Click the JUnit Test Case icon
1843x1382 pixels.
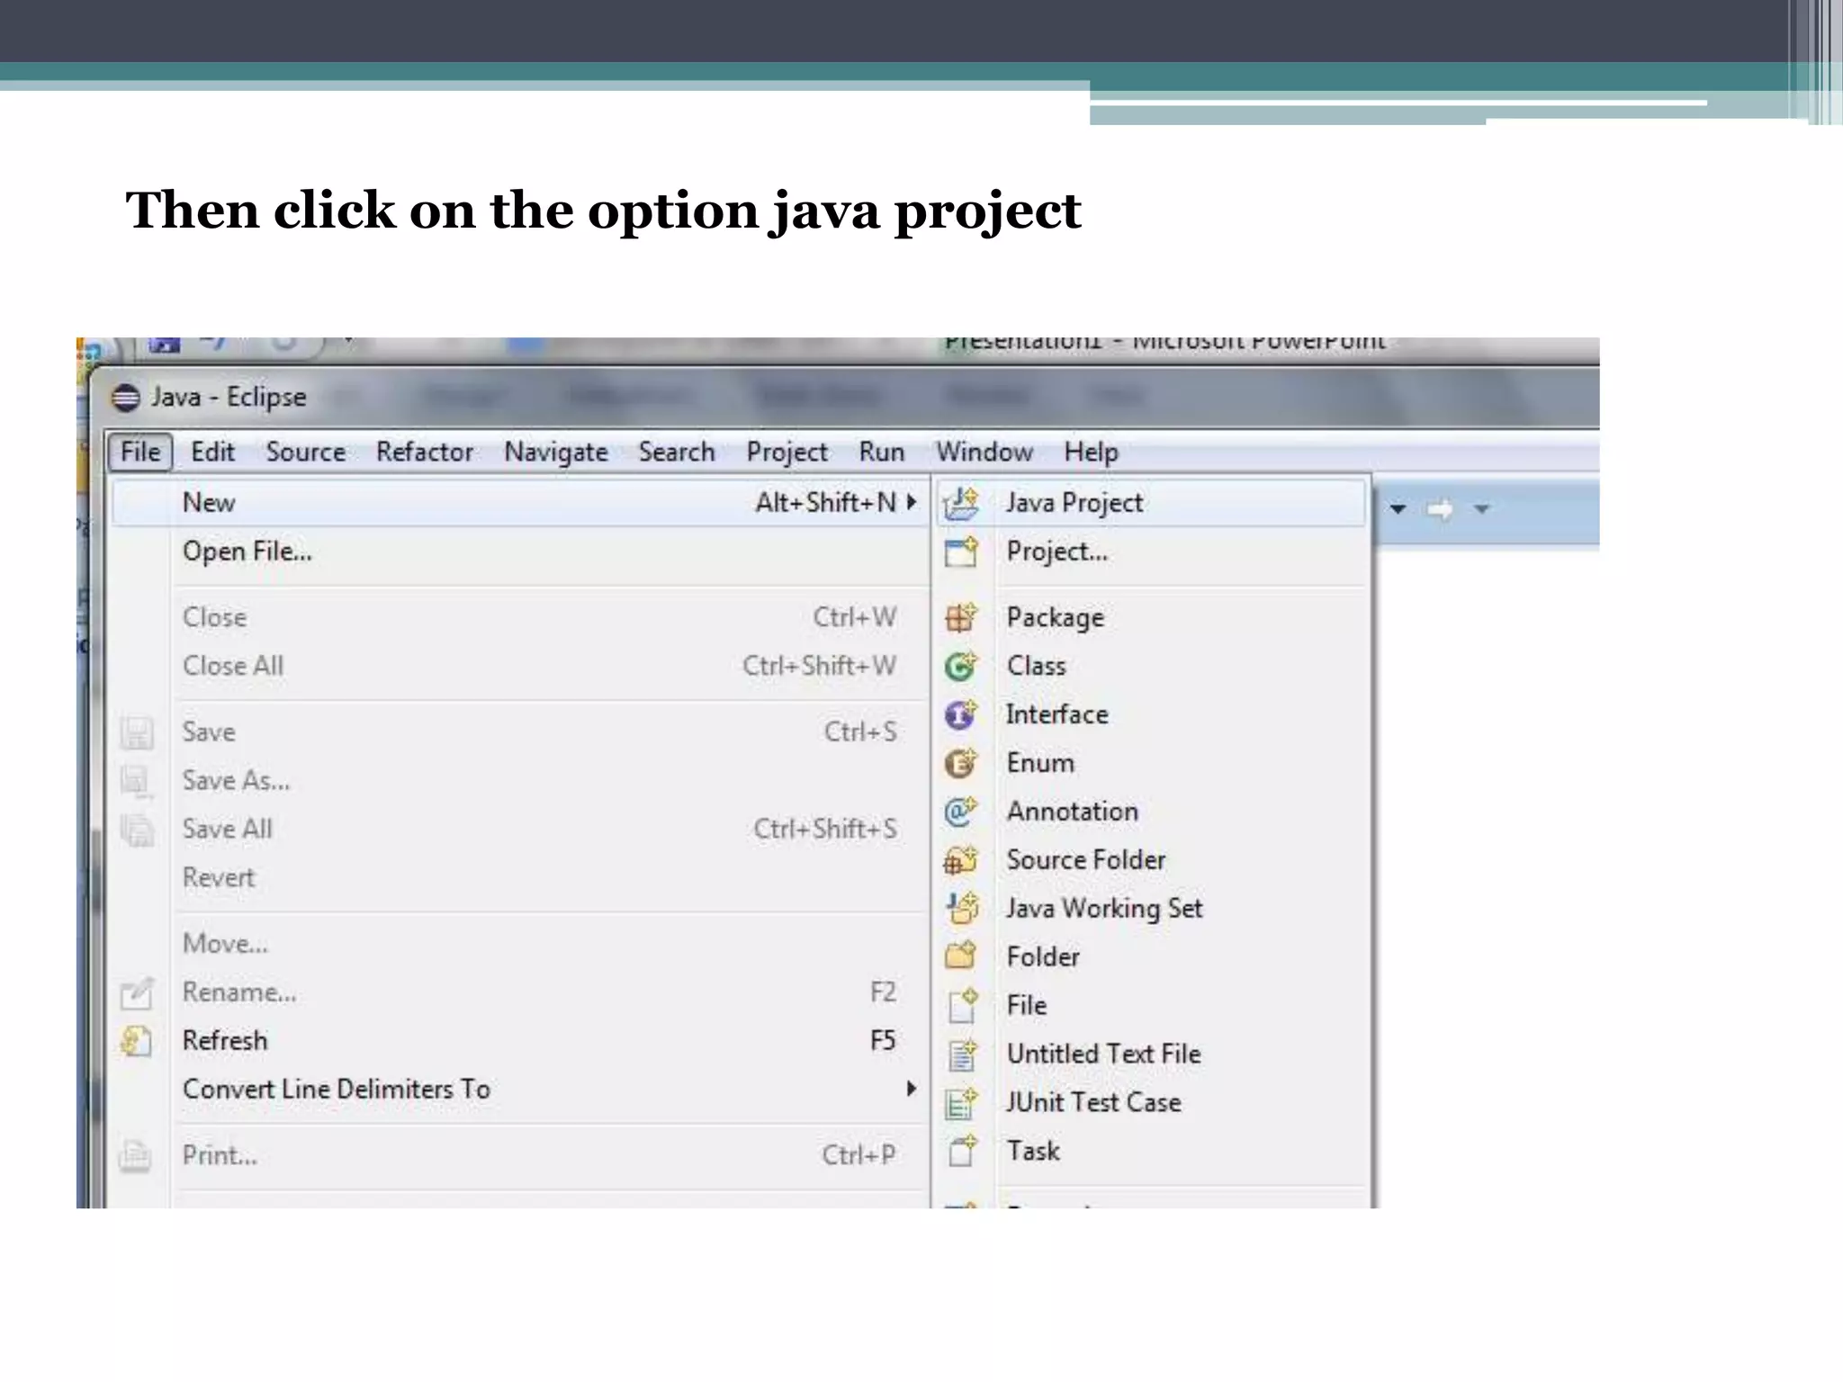960,1103
